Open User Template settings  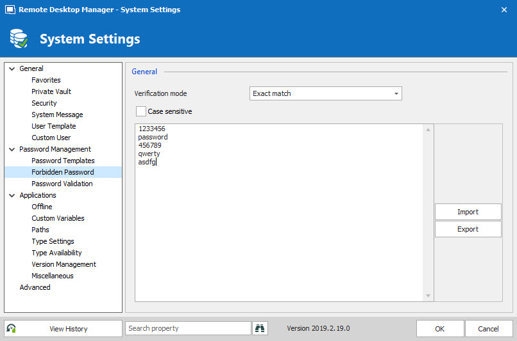pos(54,126)
